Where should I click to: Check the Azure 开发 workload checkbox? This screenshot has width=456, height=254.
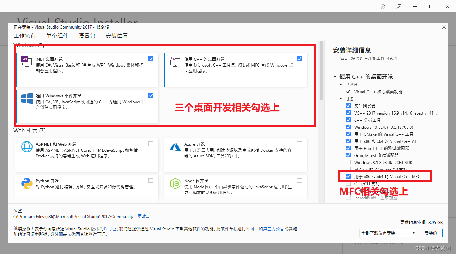(x=299, y=144)
